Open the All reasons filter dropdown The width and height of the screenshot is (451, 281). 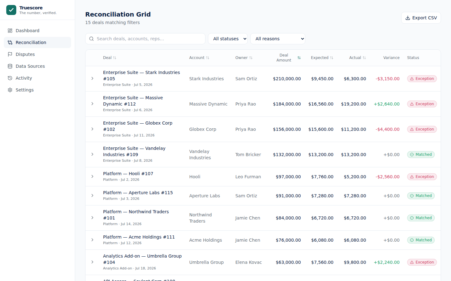coord(278,39)
